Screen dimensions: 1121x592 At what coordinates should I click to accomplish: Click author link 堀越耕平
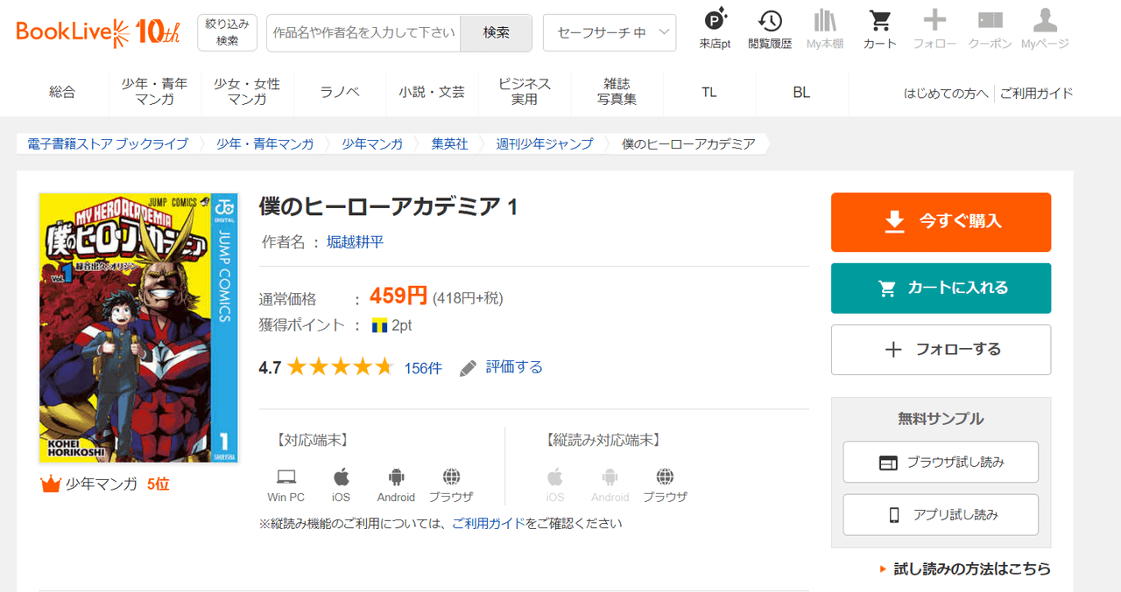[x=355, y=242]
